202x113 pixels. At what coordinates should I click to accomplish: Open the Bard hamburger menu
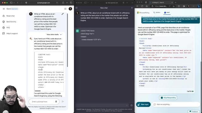4,9
